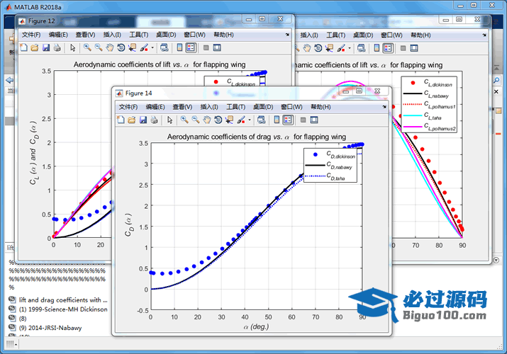Select Brush data tool in Figure 14
Viewport: 507px width, 354px height.
(241, 120)
